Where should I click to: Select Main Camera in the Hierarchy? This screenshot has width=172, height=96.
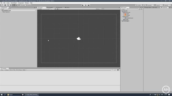click(x=6, y=12)
